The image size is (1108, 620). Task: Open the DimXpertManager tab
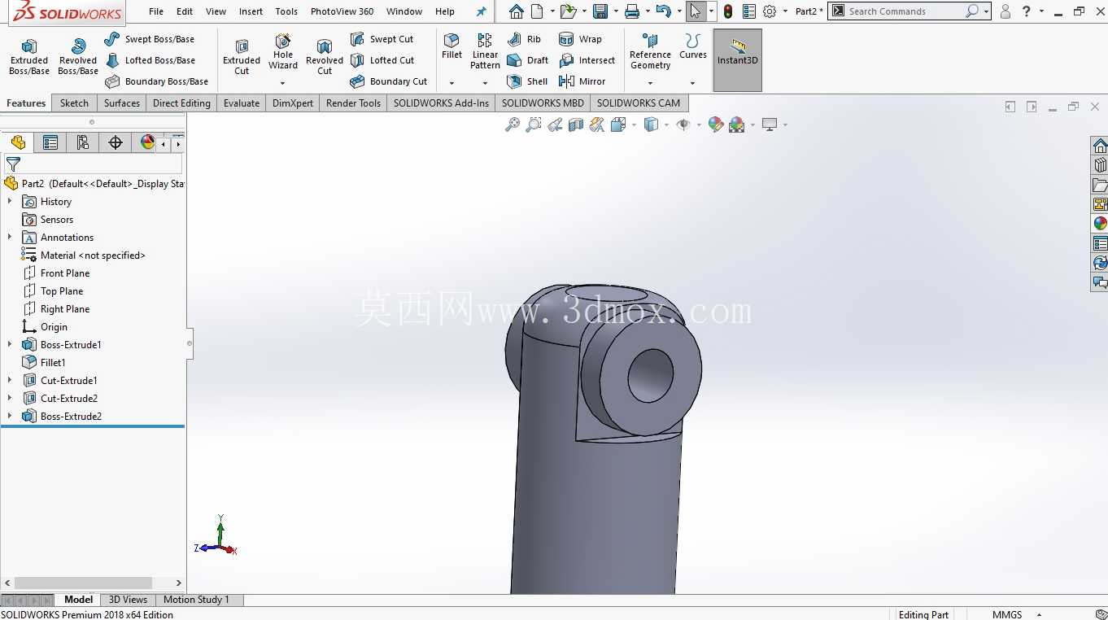point(116,142)
